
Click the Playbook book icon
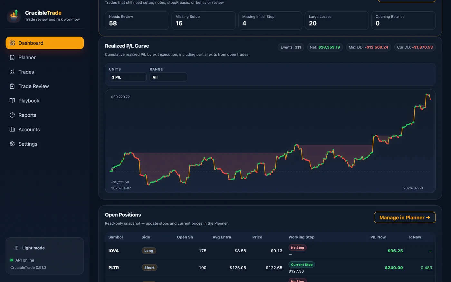tap(12, 101)
